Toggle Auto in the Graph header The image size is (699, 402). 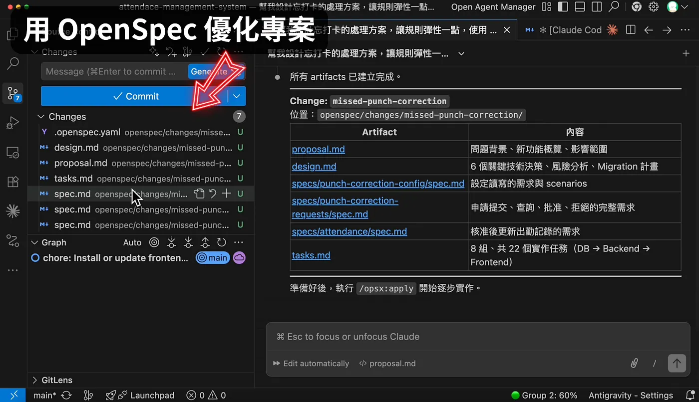click(132, 242)
